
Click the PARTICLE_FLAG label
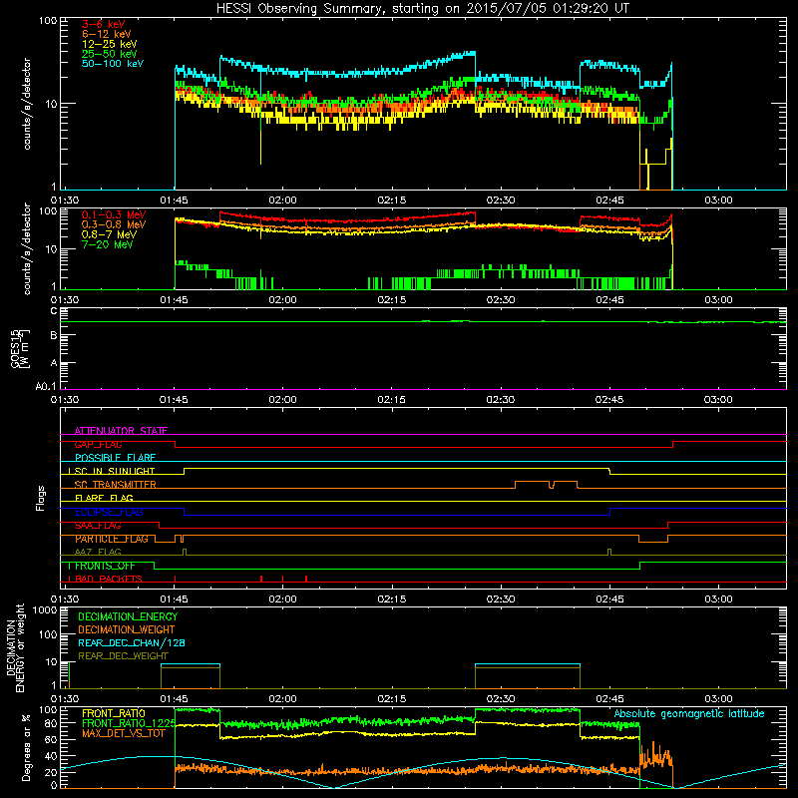[112, 539]
